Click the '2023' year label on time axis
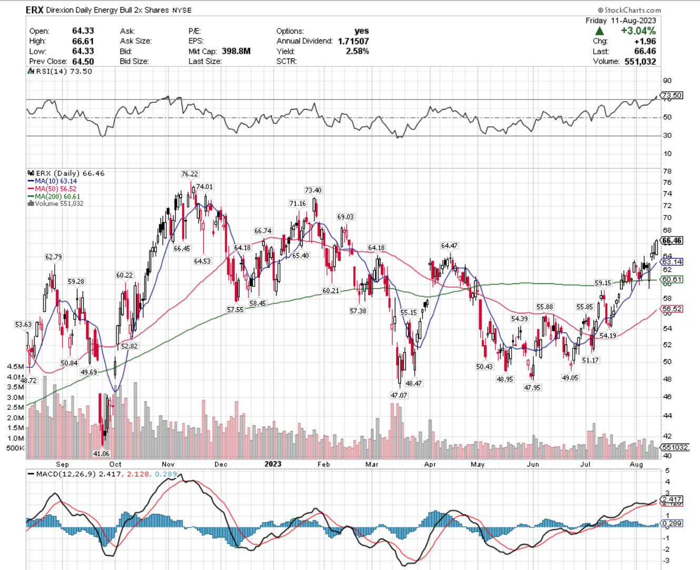The image size is (700, 570). click(273, 464)
